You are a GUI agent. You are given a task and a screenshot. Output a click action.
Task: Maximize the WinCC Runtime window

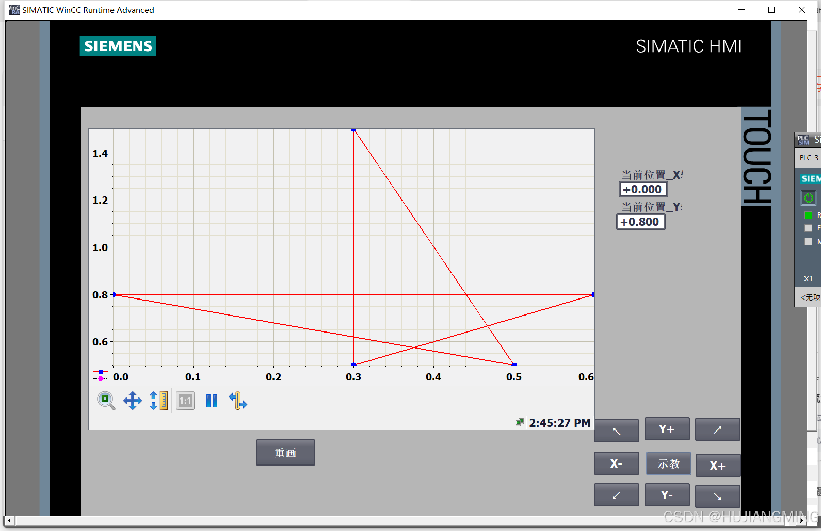coord(771,10)
